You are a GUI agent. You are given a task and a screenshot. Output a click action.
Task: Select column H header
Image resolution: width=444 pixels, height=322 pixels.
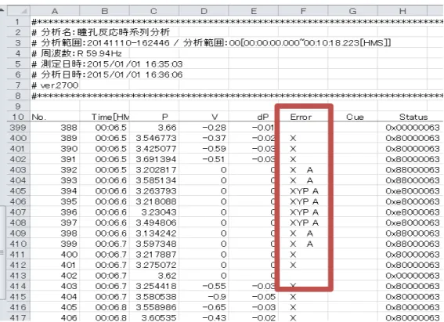click(x=402, y=11)
